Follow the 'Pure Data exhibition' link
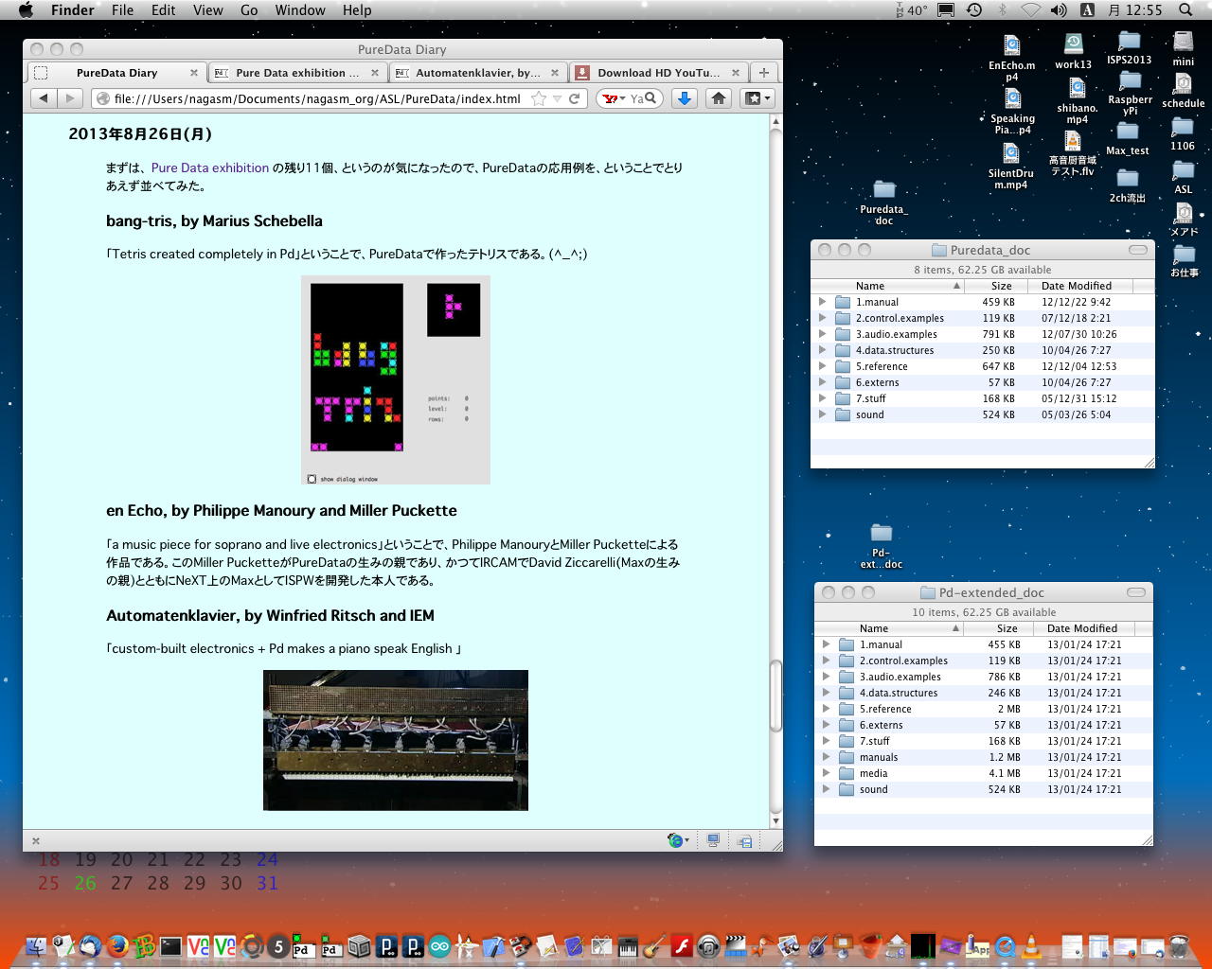Screen dimensions: 1212x969 click(x=209, y=167)
